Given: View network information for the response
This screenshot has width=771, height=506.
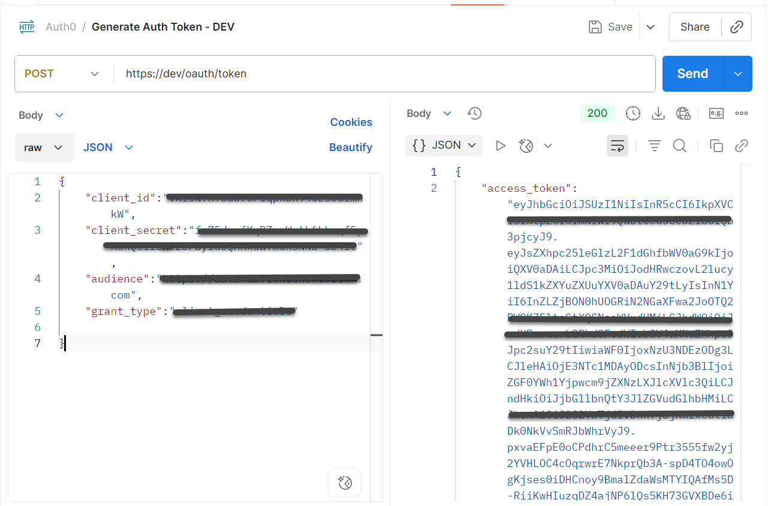Looking at the screenshot, I should (683, 113).
